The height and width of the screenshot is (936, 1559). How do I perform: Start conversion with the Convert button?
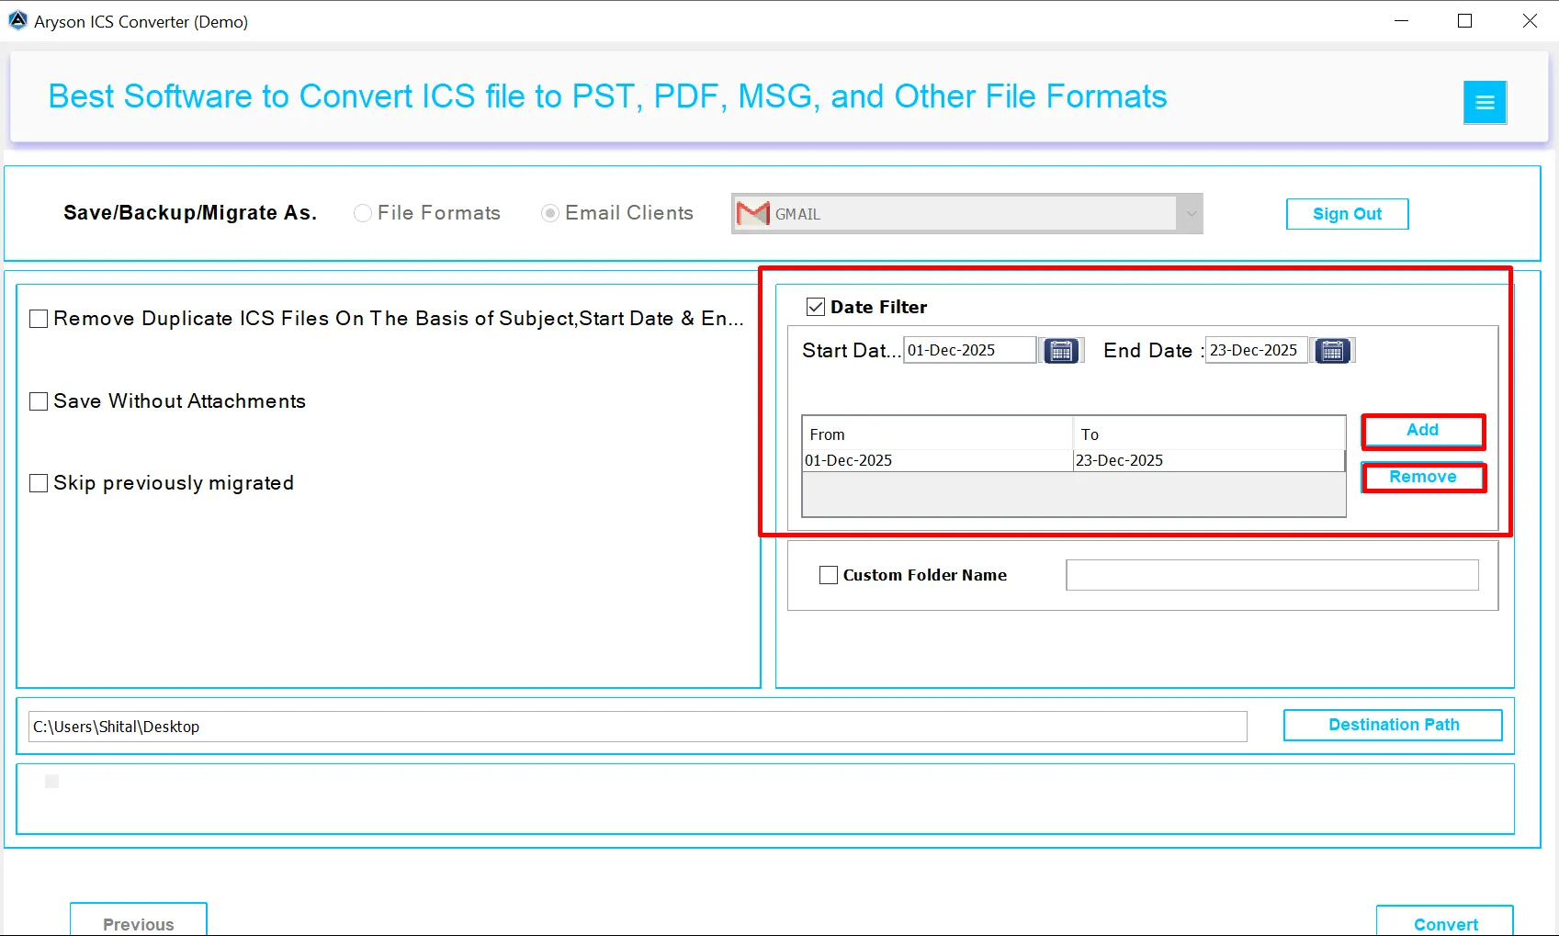[1446, 924]
